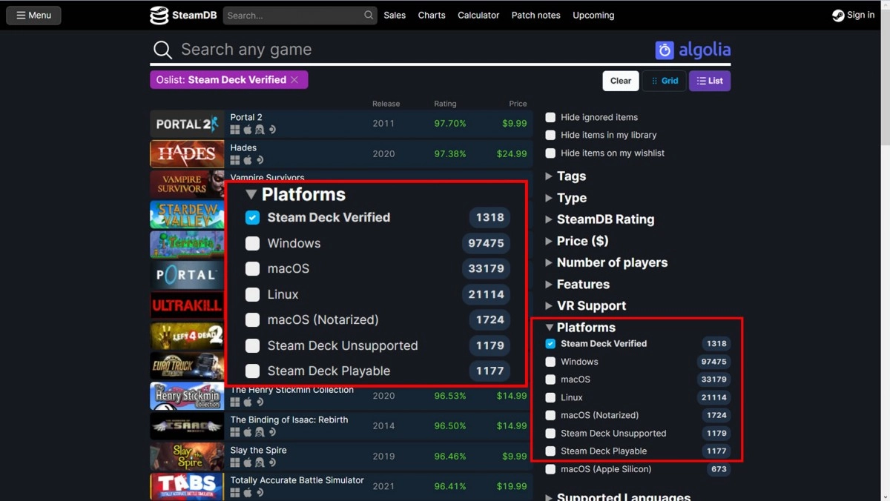The height and width of the screenshot is (501, 890).
Task: Click the large magnifier icon beside Search any game
Action: [x=162, y=50]
